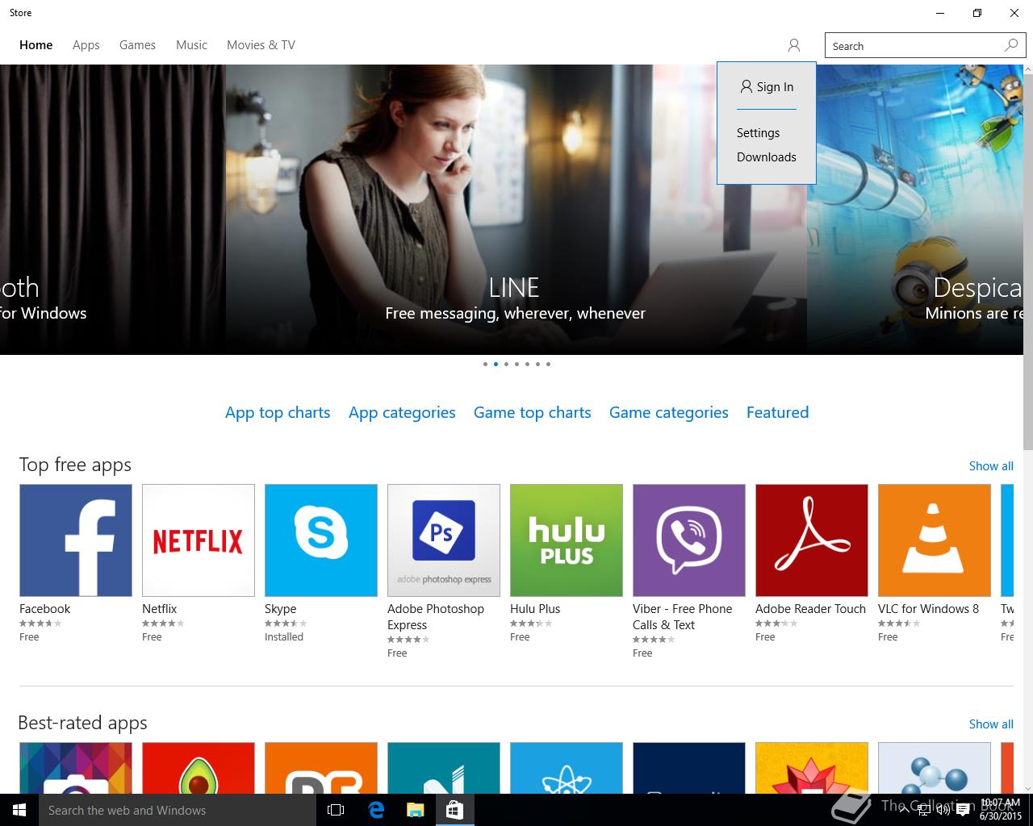
Task: Show all Top free apps
Action: coord(991,465)
